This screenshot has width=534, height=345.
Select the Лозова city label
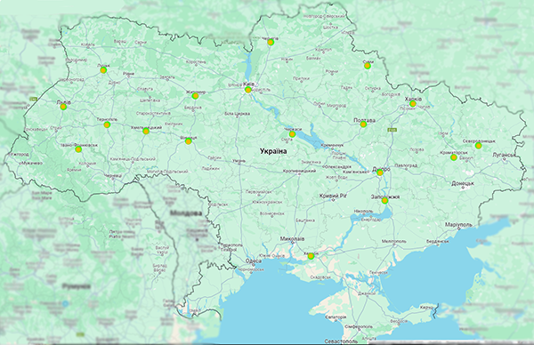pyautogui.click(x=417, y=149)
